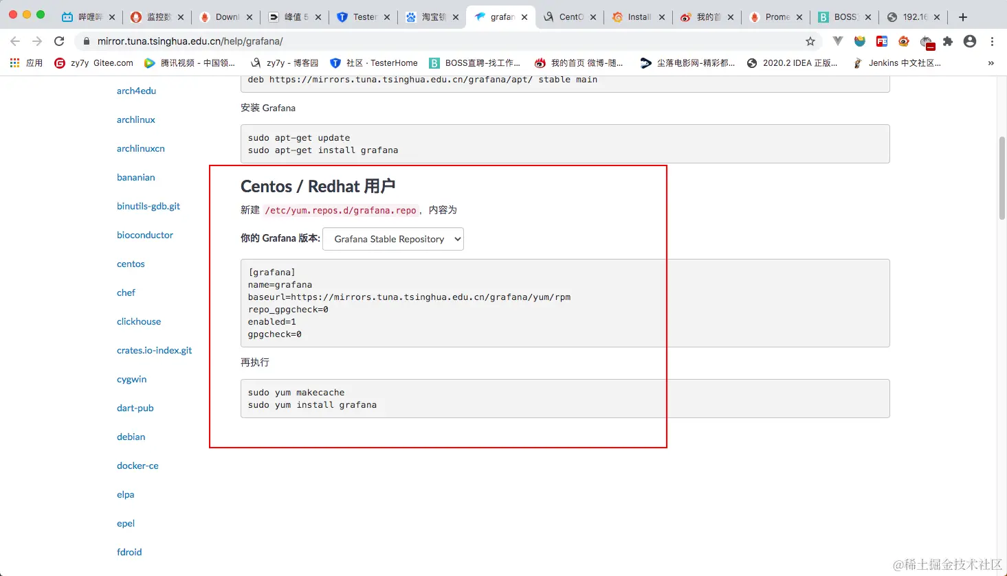Screen dimensions: 1007x576
Task: Close the grafana tab
Action: (x=524, y=17)
